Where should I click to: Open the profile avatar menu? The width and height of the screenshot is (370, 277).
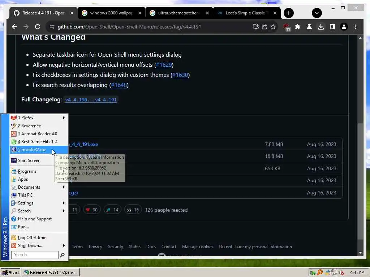344,27
